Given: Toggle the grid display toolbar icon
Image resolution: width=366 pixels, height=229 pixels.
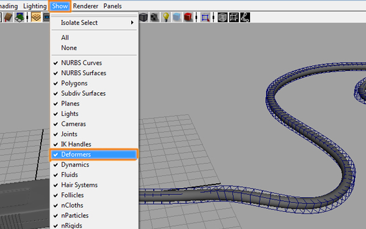Looking at the screenshot, I should pos(36,17).
